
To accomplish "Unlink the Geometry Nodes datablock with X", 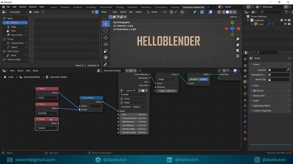I will tap(135, 71).
